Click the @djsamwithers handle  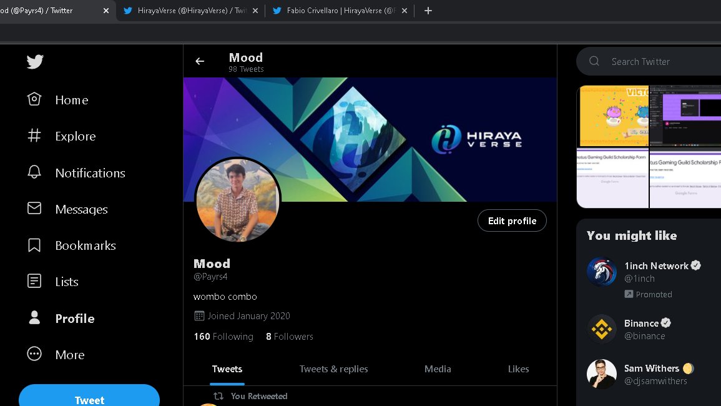tap(655, 380)
